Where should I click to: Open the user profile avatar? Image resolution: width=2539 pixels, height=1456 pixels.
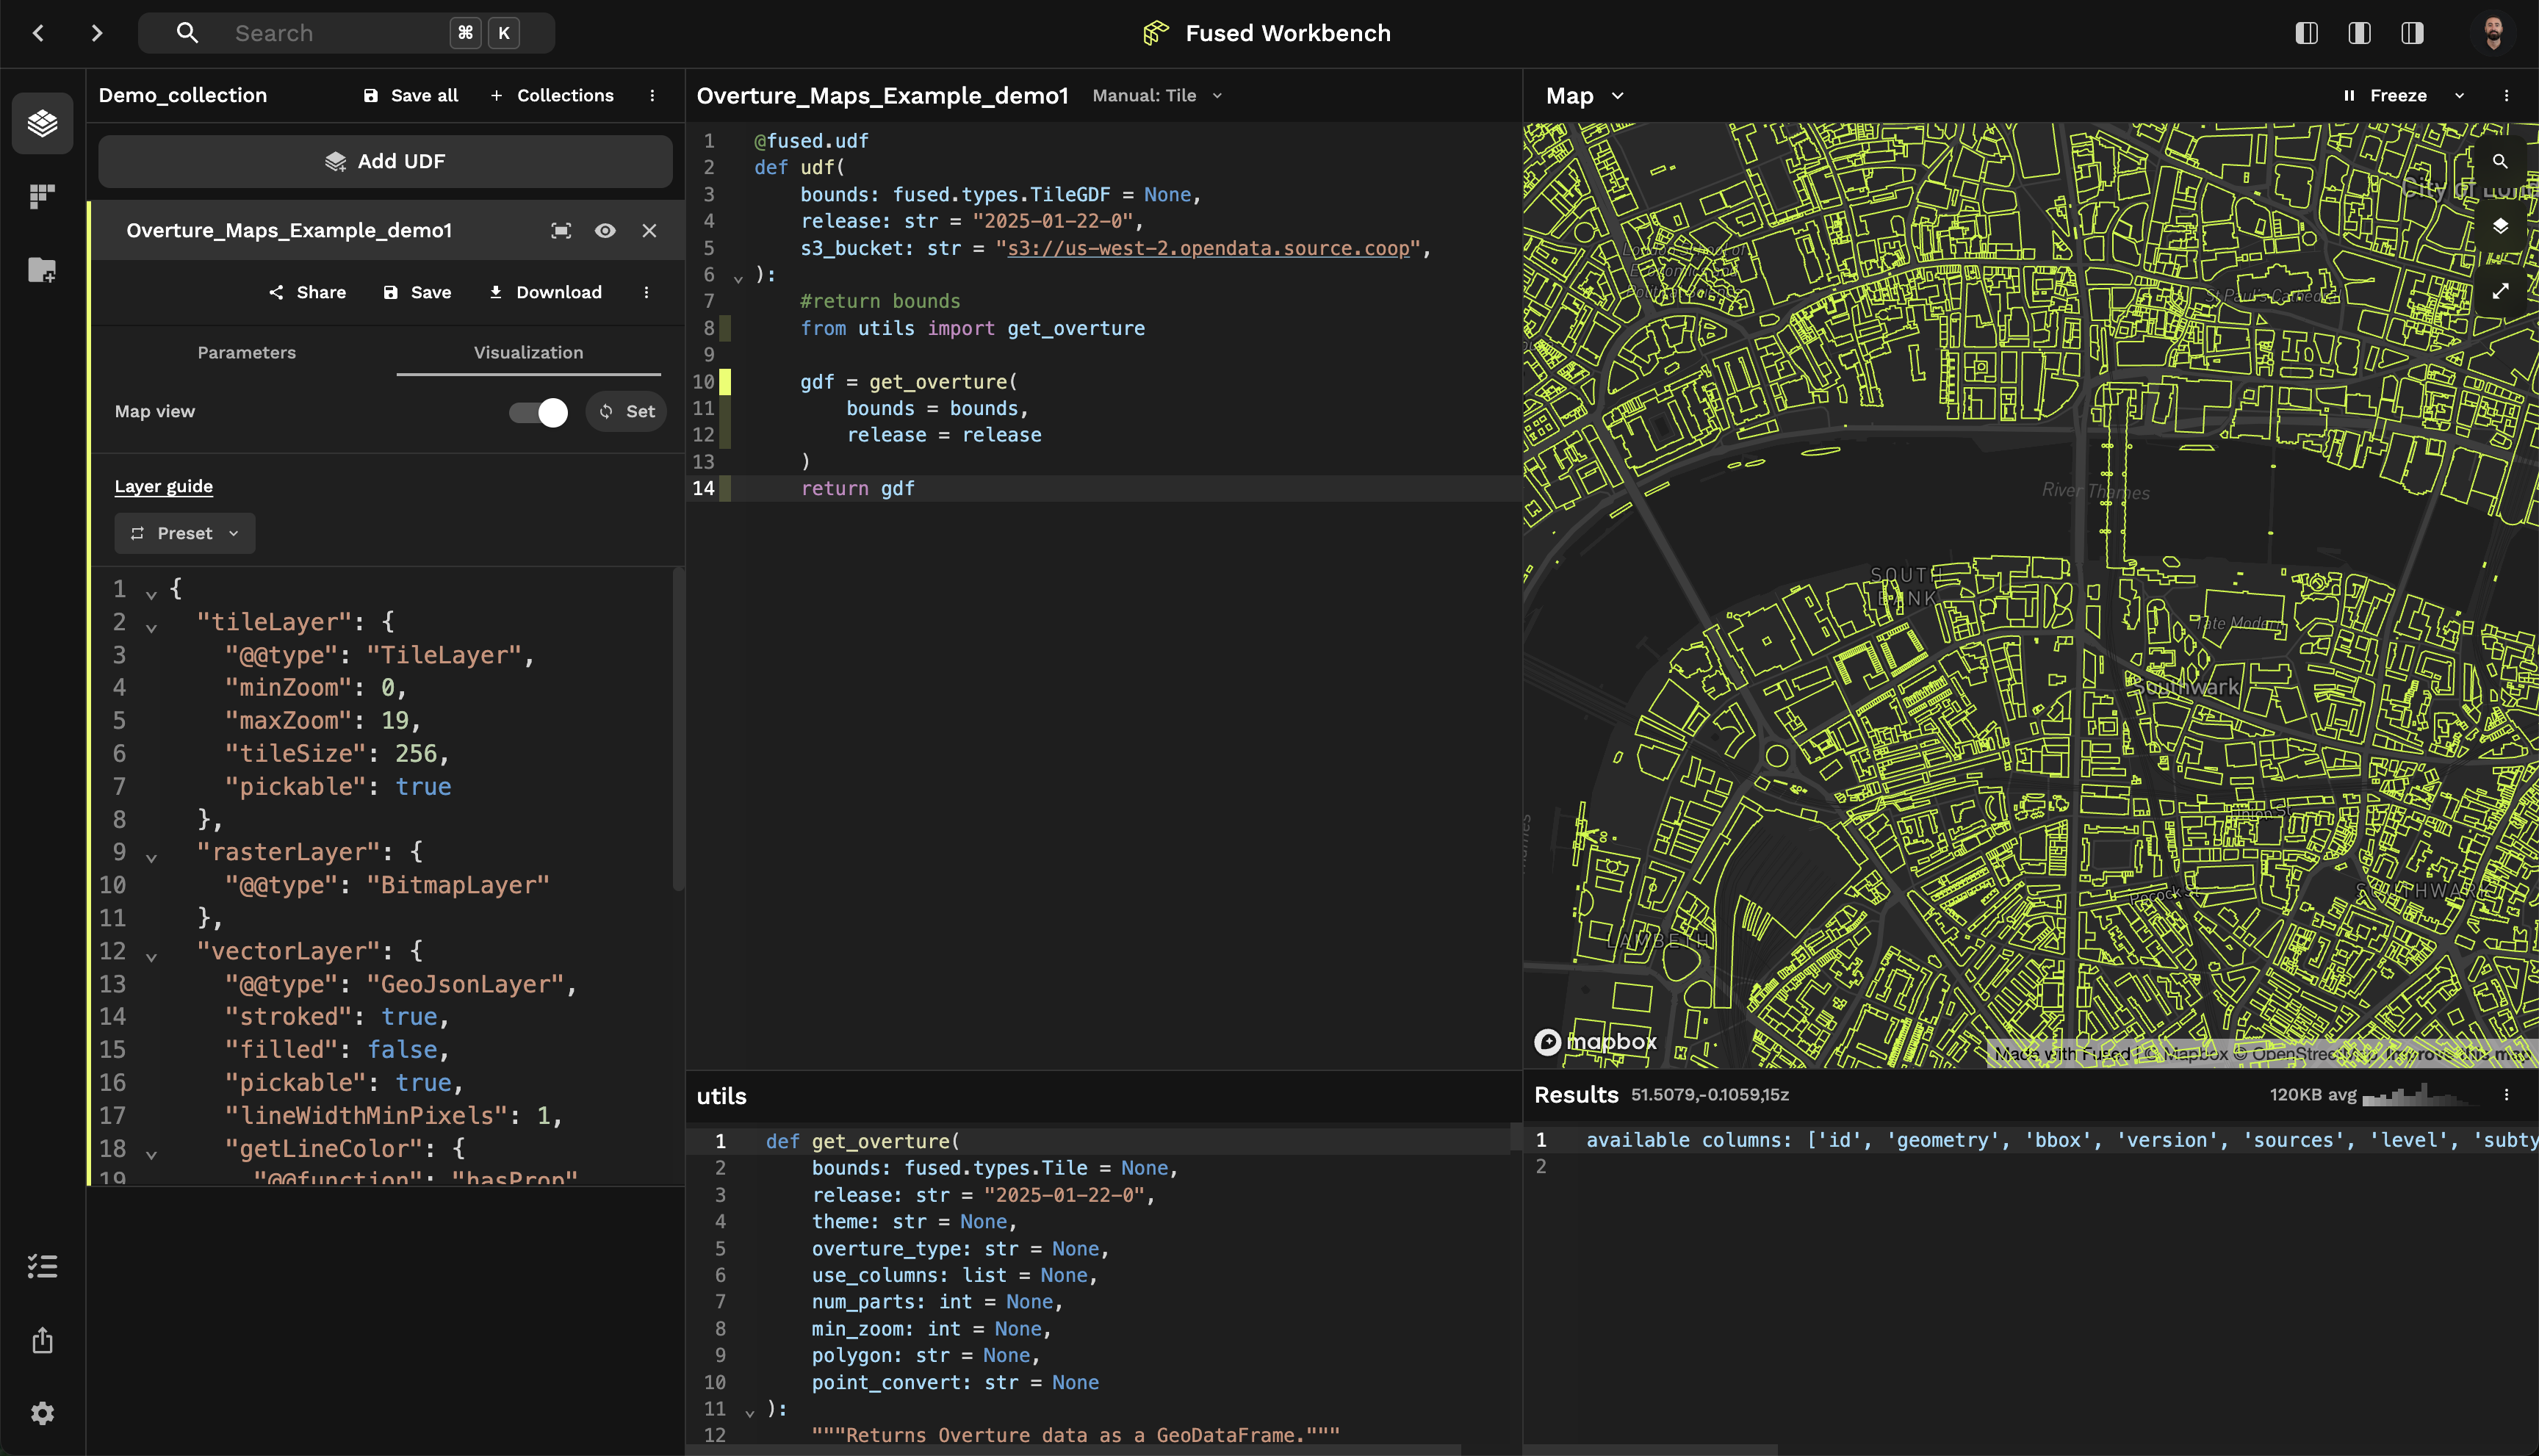(x=2493, y=33)
